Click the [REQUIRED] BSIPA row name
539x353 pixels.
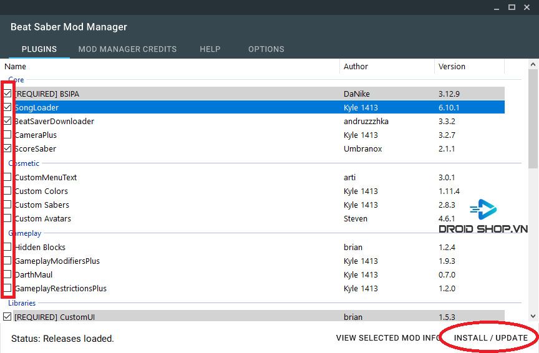(47, 94)
